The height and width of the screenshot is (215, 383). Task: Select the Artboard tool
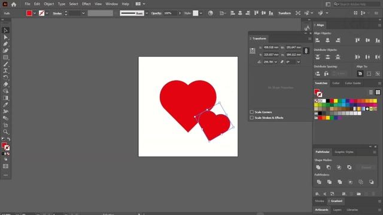pyautogui.click(x=5, y=125)
